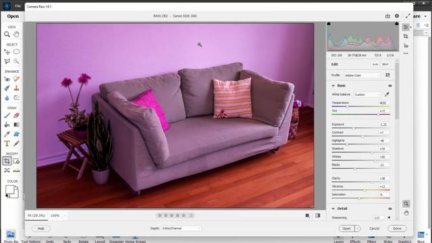Image resolution: width=432 pixels, height=243 pixels.
Task: Select the Recompose tool
Action: [16, 161]
